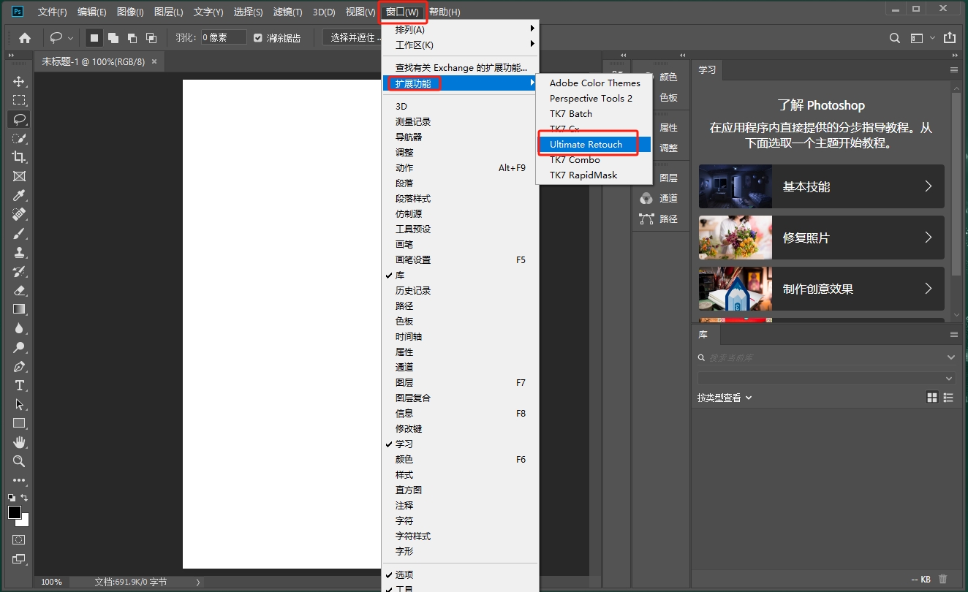The height and width of the screenshot is (592, 968).
Task: Click the Zoom tool magnifier
Action: [x=19, y=461]
